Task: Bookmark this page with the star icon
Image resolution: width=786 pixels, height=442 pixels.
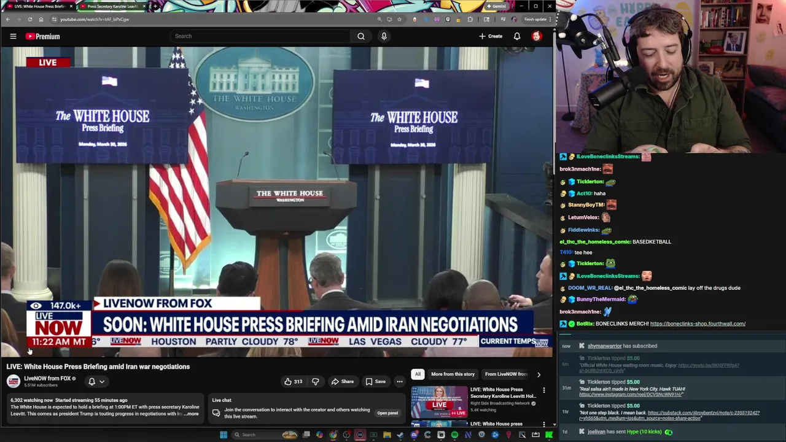Action: click(399, 19)
